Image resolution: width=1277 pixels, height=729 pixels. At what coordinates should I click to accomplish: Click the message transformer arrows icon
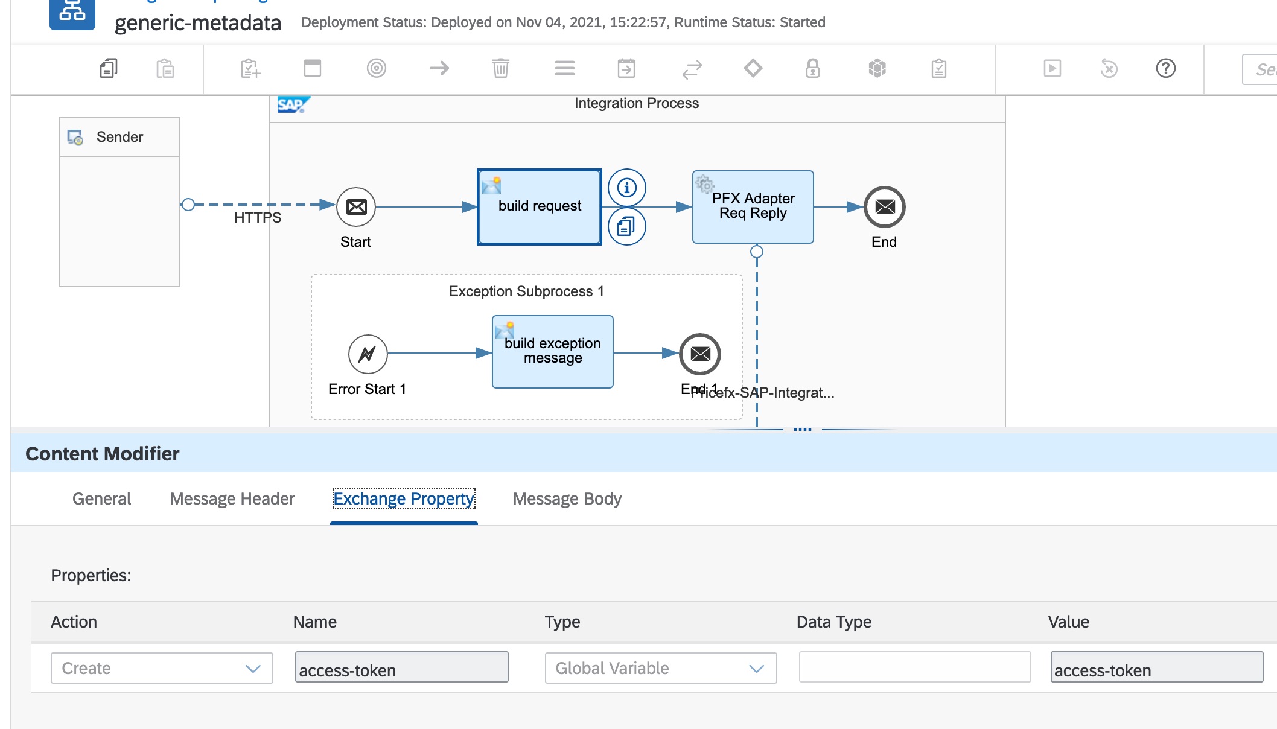click(x=692, y=68)
